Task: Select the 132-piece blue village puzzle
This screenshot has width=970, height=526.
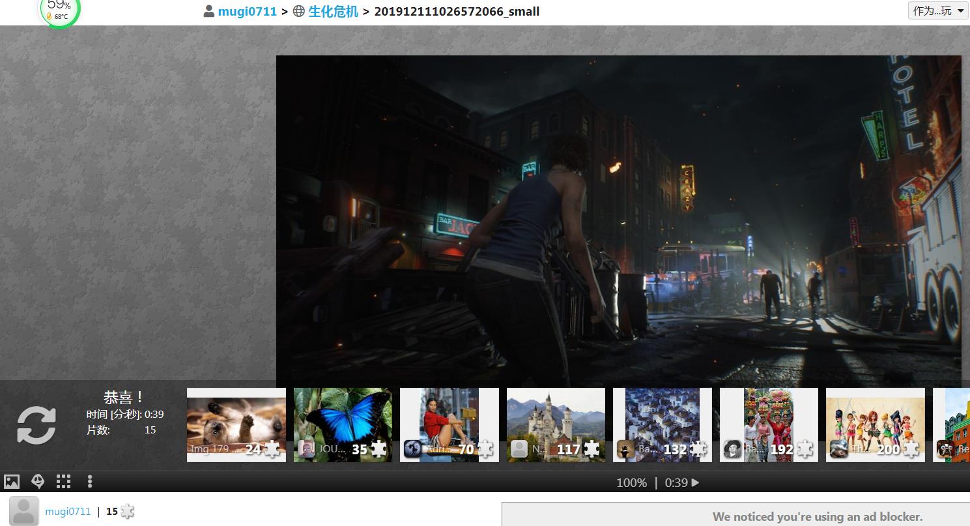Action: (x=662, y=424)
